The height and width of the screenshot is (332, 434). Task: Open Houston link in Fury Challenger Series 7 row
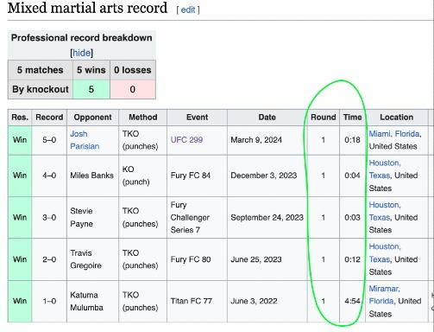pos(384,205)
